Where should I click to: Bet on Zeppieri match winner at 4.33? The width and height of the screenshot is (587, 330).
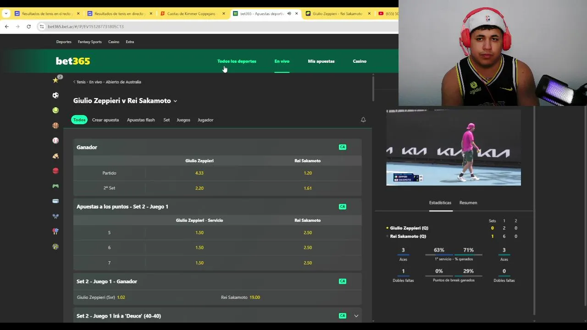click(199, 173)
